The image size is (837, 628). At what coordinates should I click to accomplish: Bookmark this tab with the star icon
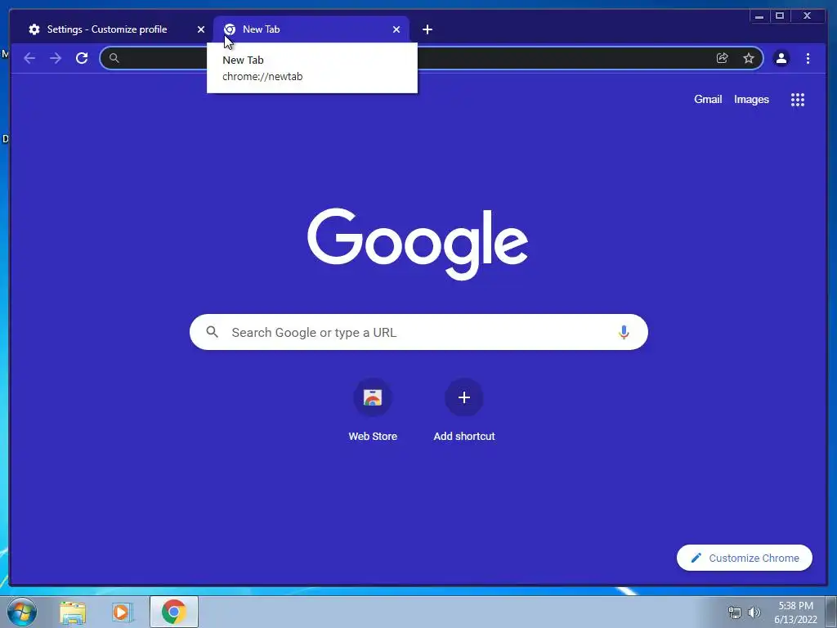click(749, 58)
